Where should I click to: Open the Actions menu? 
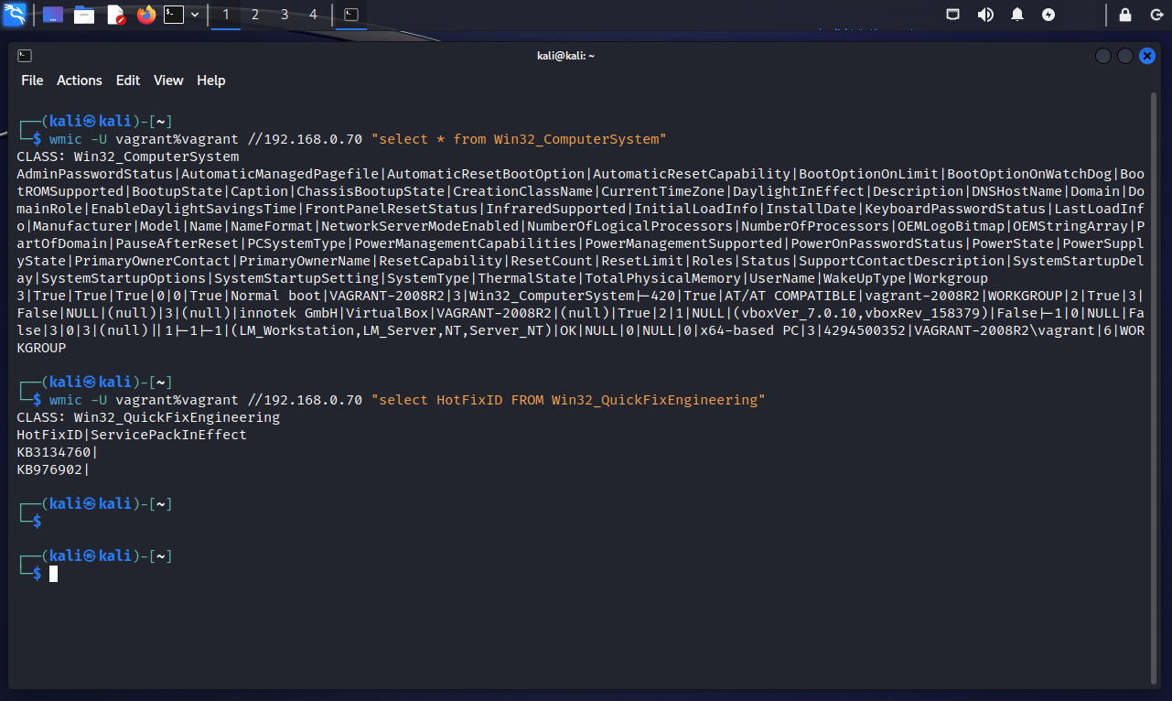tap(80, 81)
